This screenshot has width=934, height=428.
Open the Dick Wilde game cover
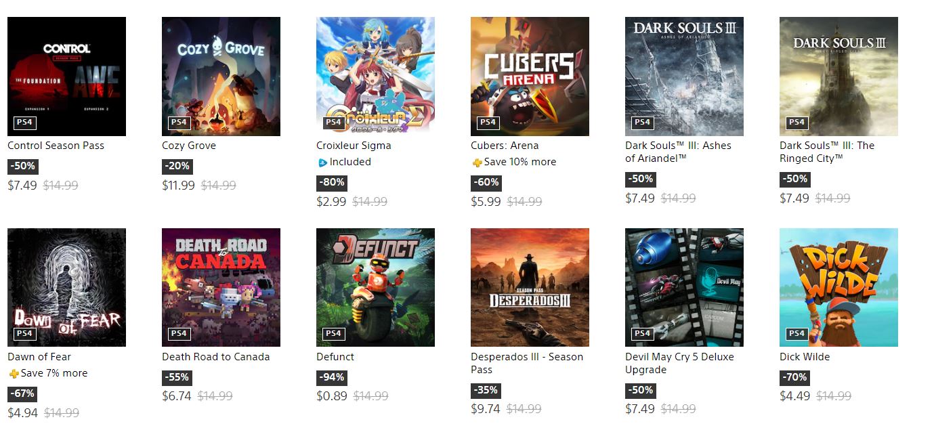point(839,287)
